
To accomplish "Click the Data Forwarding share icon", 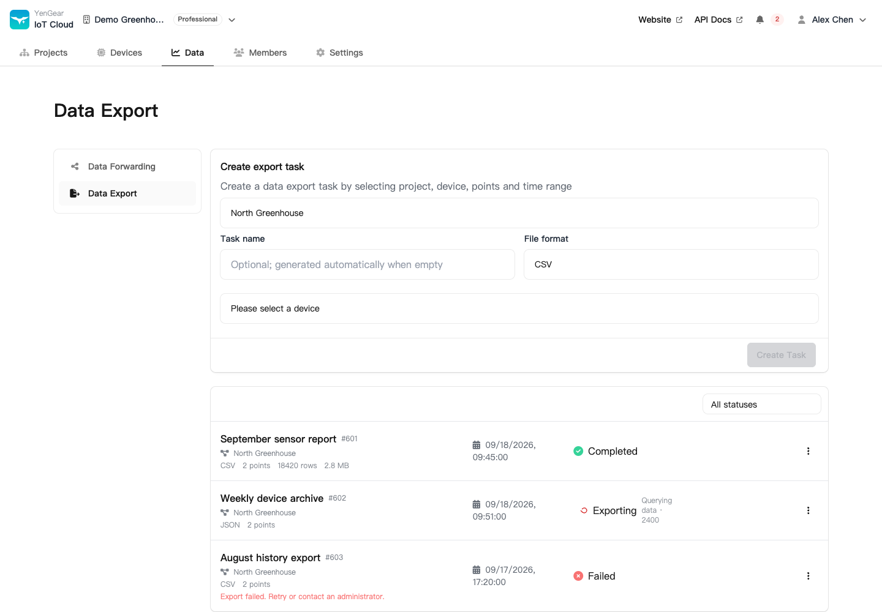I will pos(75,166).
